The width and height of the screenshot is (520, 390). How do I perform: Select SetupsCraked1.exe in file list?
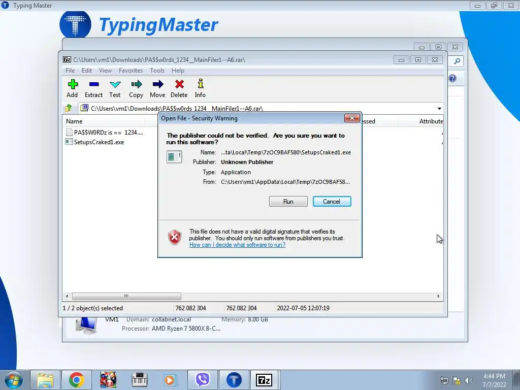click(95, 142)
